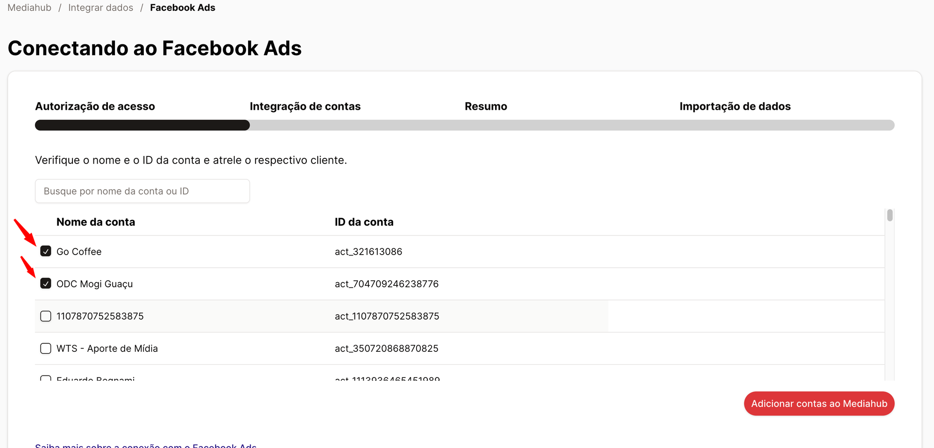The image size is (934, 448).
Task: Switch to the Resumo step
Action: coord(486,107)
